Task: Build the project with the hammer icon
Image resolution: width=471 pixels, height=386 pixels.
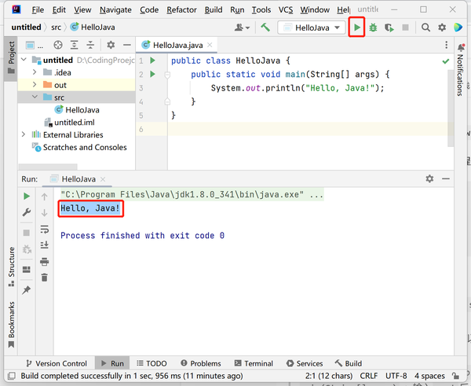Action: (265, 28)
